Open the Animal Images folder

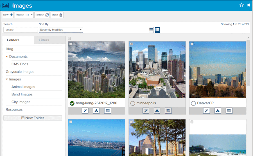tap(23, 87)
